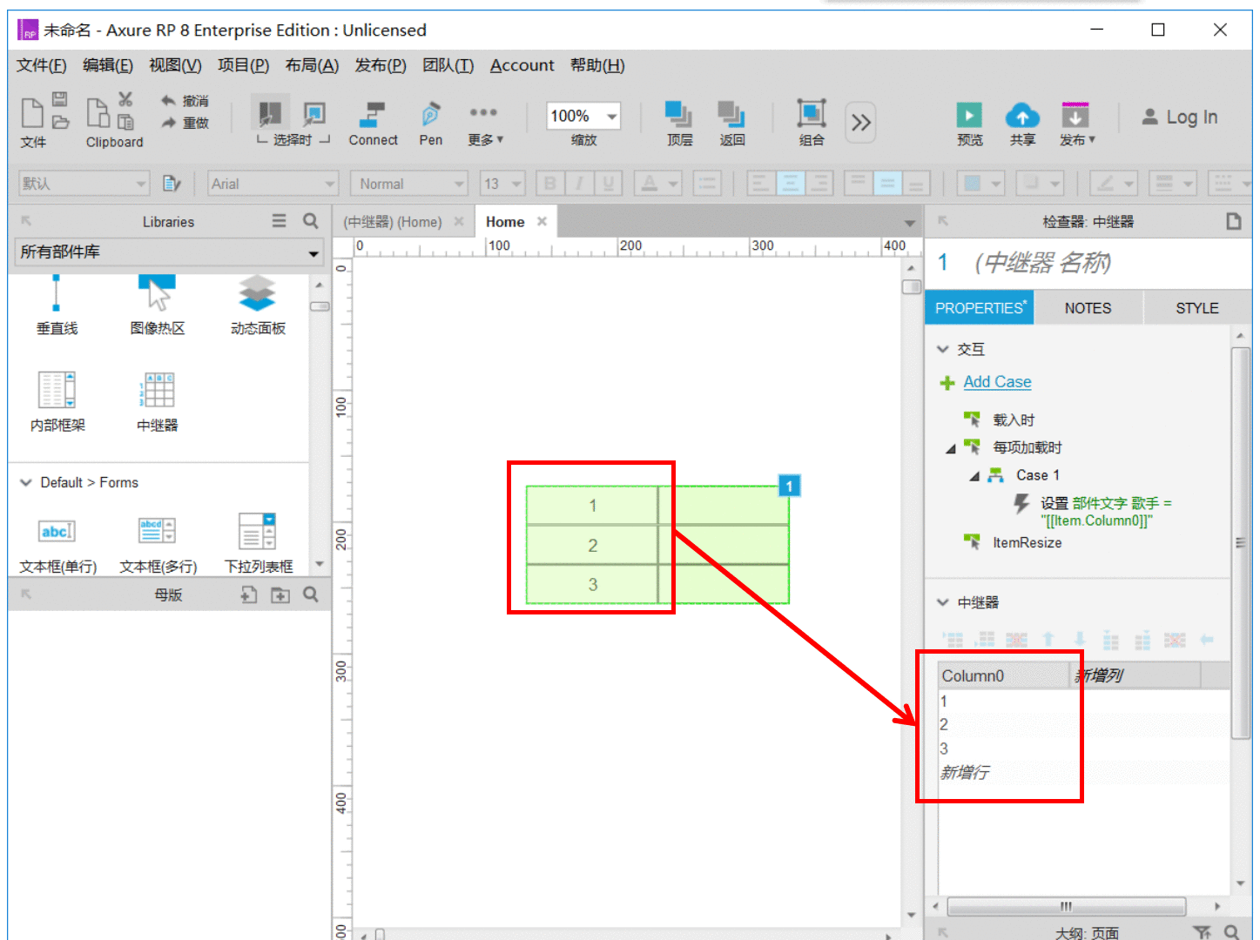Collapse the Case 1 tree item

click(x=974, y=475)
